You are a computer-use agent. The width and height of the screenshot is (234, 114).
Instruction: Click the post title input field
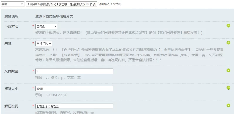[x=61, y=4]
